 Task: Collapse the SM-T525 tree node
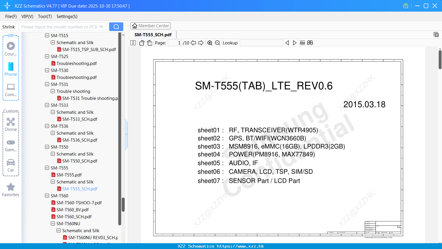point(47,56)
